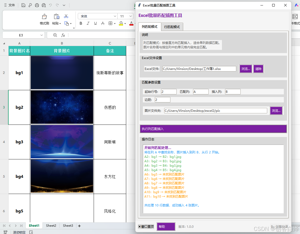Click the red font color icon
This screenshot has height=234, width=300.
tap(131, 23)
